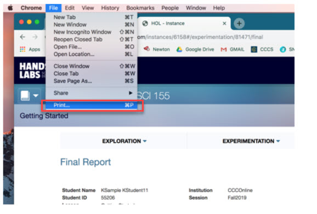Image resolution: width=317 pixels, height=214 pixels.
Task: Click the Session value Fall2019
Action: (237, 198)
